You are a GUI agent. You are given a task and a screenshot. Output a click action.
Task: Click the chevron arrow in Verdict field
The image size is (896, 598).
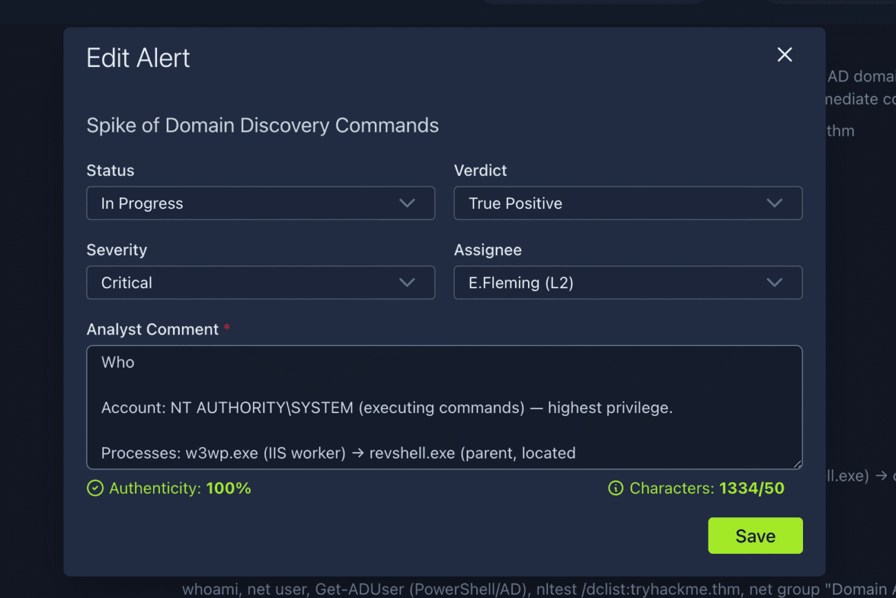pyautogui.click(x=775, y=203)
